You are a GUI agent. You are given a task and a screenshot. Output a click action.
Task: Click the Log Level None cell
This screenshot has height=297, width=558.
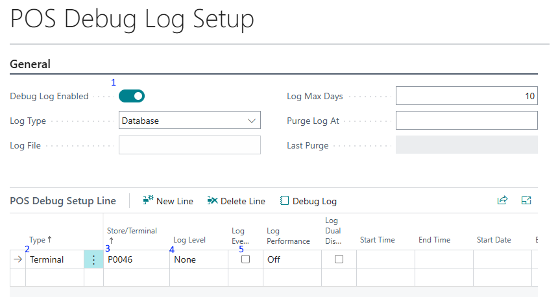coord(198,259)
